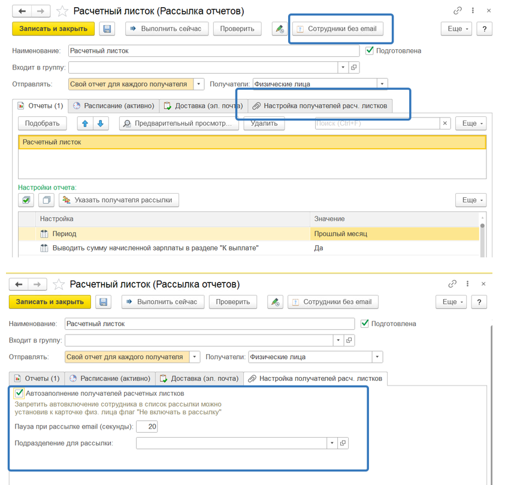Expand the 'Отправлять' dropdown in the bottom form
517x485 pixels.
[195, 357]
